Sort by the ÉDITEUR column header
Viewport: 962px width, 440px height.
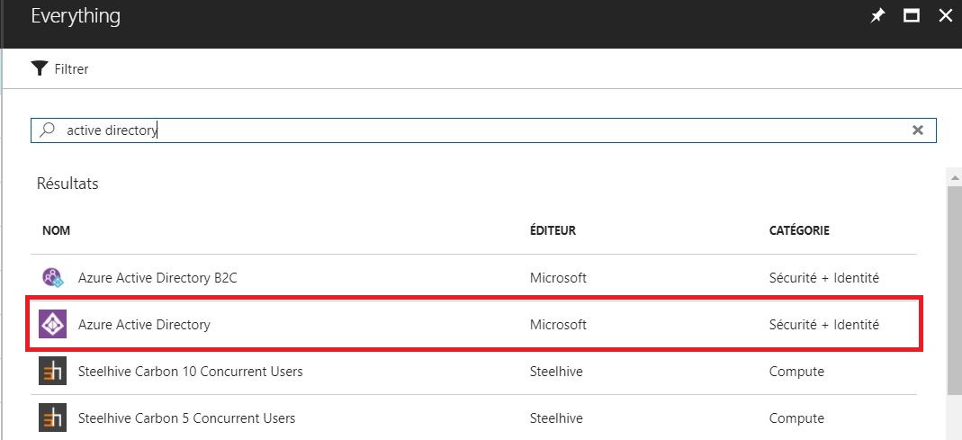[553, 230]
